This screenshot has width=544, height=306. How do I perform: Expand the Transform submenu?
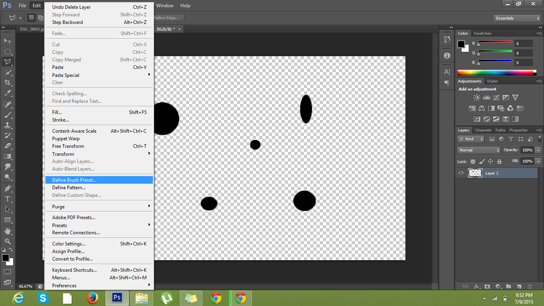(99, 154)
